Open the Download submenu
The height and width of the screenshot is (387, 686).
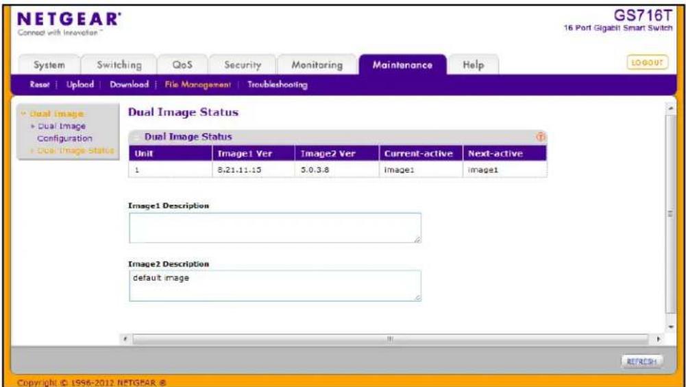129,84
